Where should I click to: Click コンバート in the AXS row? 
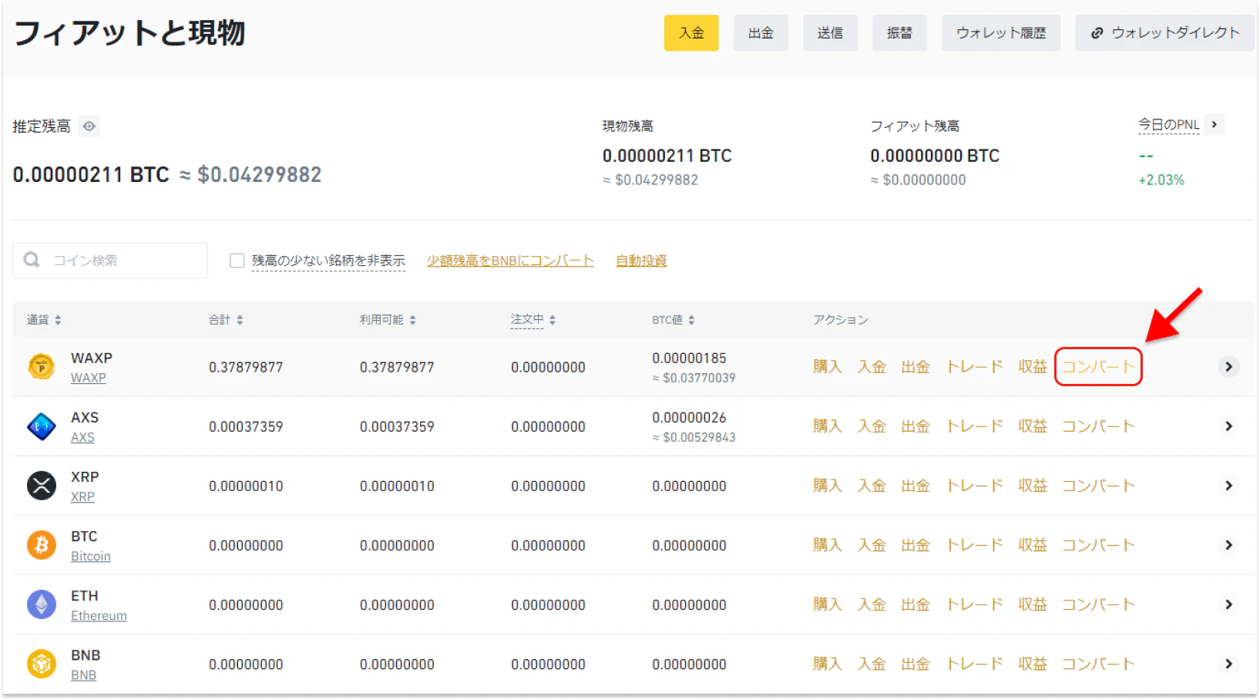pos(1098,426)
